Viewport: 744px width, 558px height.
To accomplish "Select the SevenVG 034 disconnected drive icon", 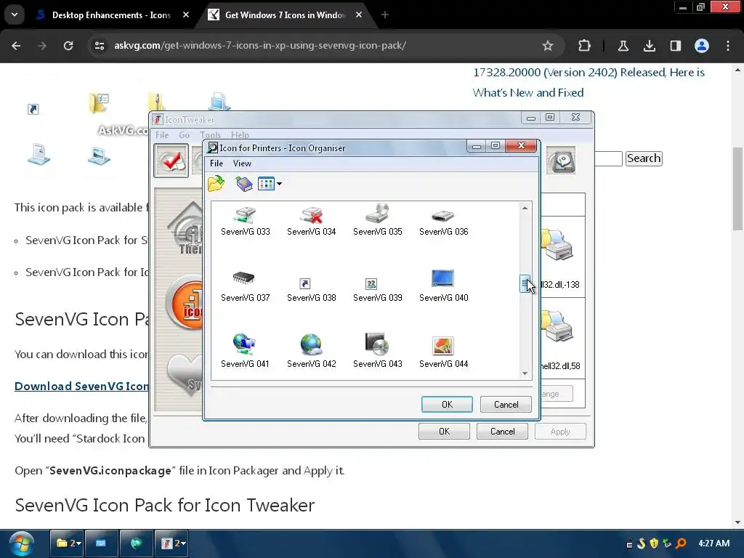I will pyautogui.click(x=311, y=222).
